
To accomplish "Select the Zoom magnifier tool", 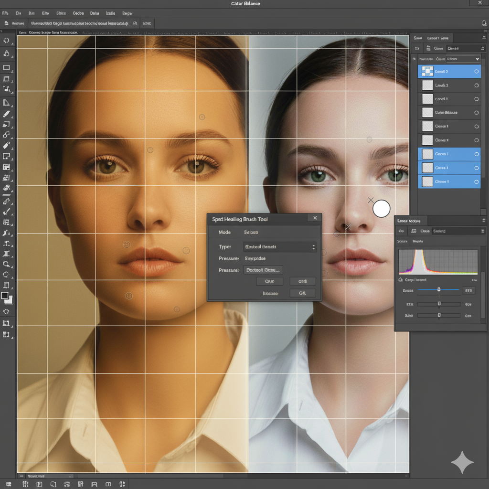I will click(x=6, y=264).
